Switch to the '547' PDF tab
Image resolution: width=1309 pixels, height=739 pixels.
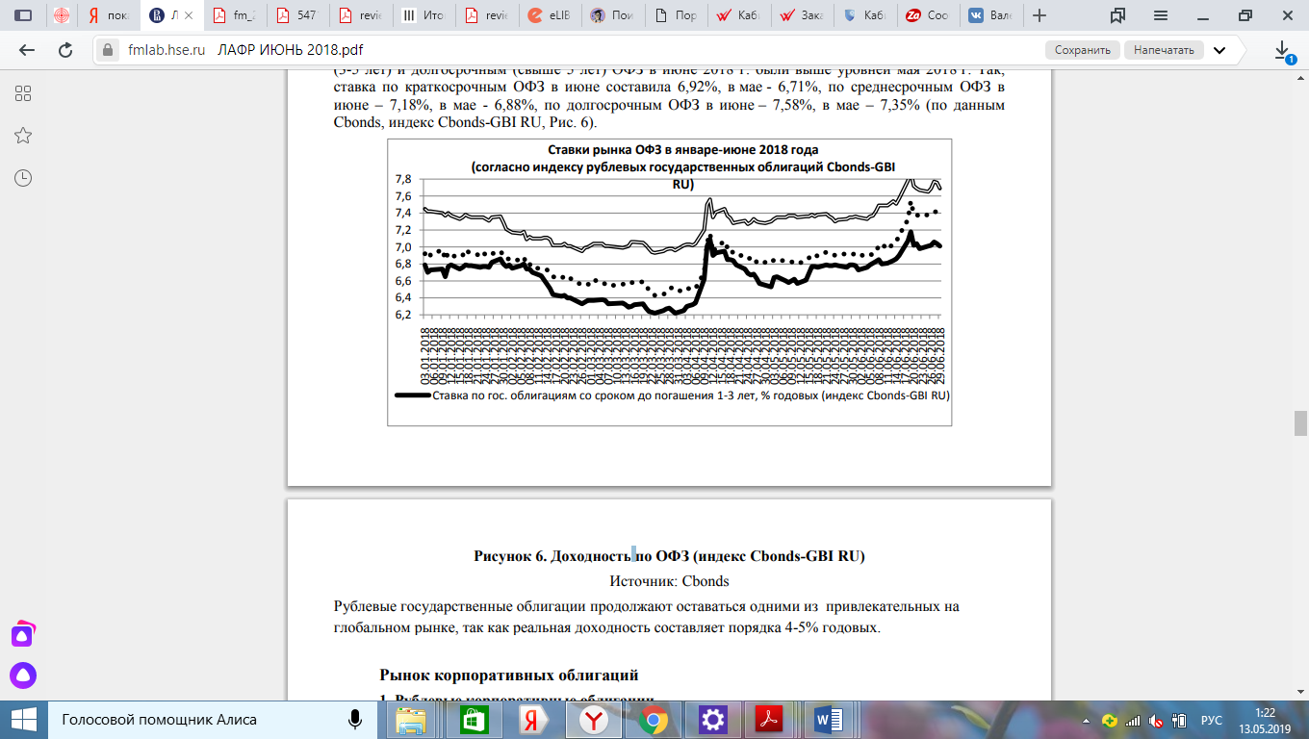point(297,15)
